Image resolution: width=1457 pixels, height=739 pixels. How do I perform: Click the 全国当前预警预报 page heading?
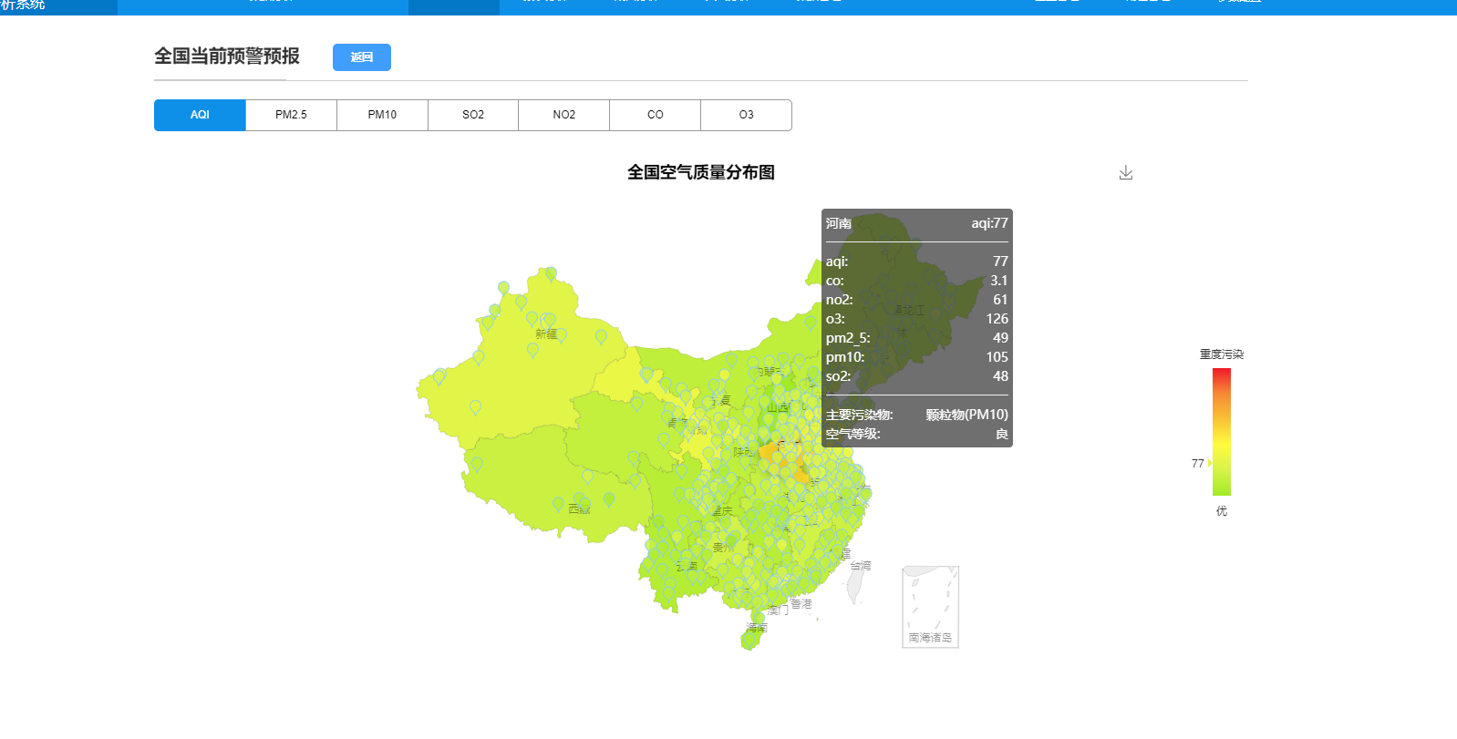pyautogui.click(x=227, y=56)
